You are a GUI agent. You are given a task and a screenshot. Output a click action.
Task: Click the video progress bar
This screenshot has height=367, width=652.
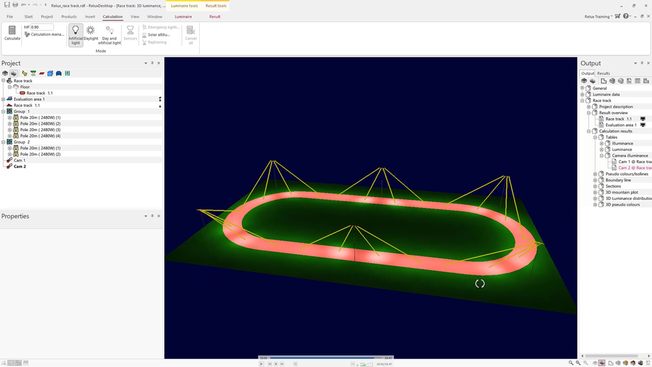tap(326, 358)
